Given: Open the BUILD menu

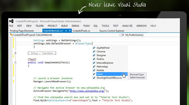Looking at the screenshot, I should coord(64,26).
